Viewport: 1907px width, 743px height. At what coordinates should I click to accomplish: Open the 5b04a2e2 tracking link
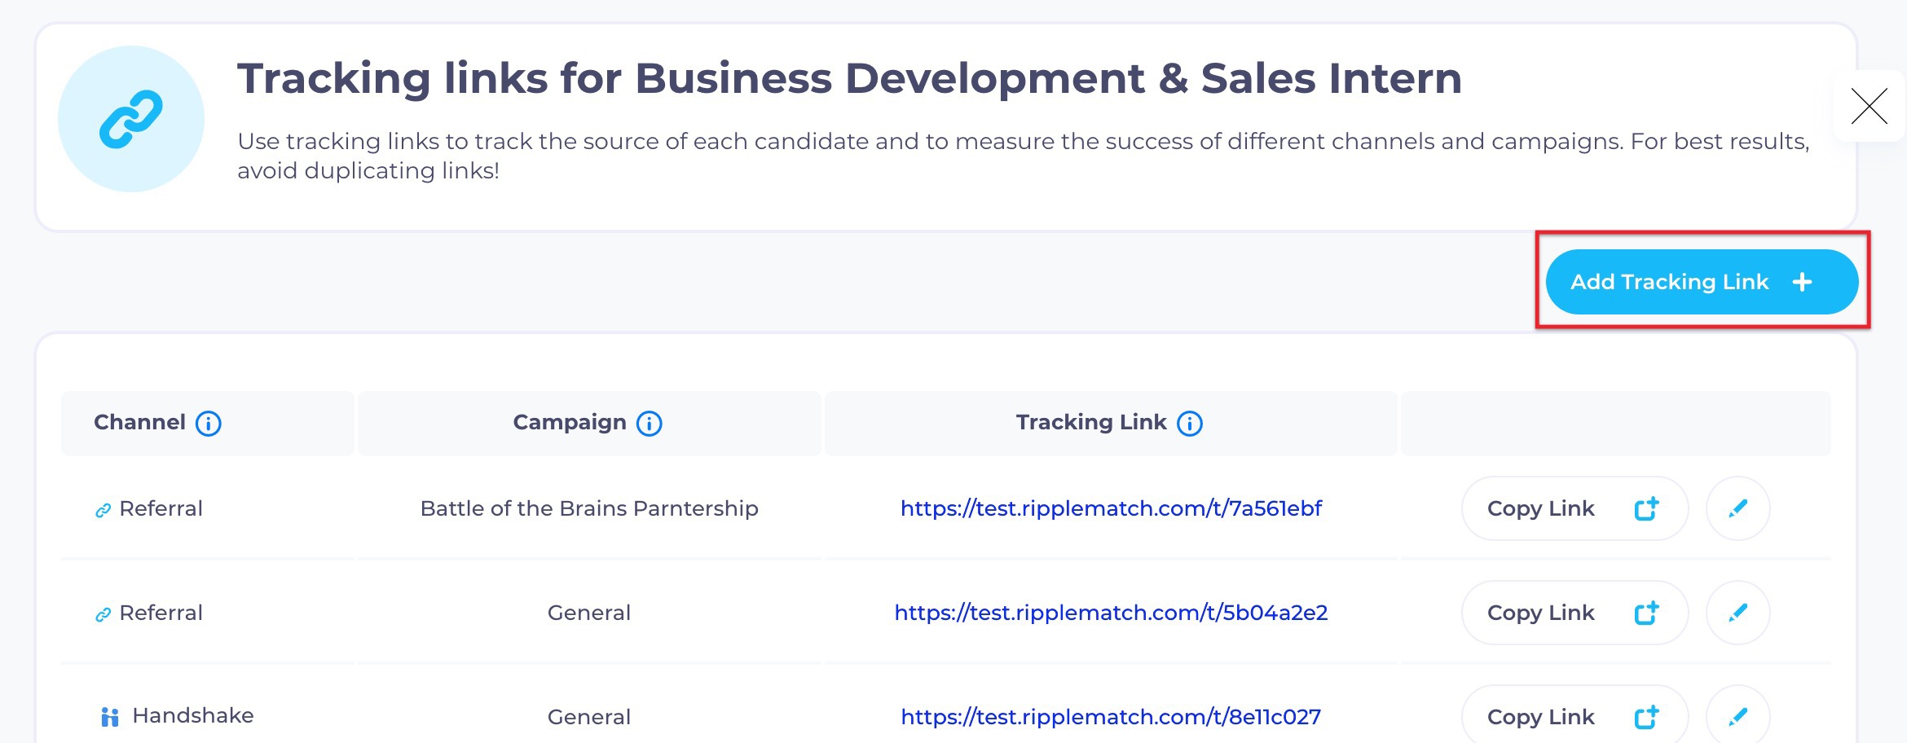[x=1111, y=613]
